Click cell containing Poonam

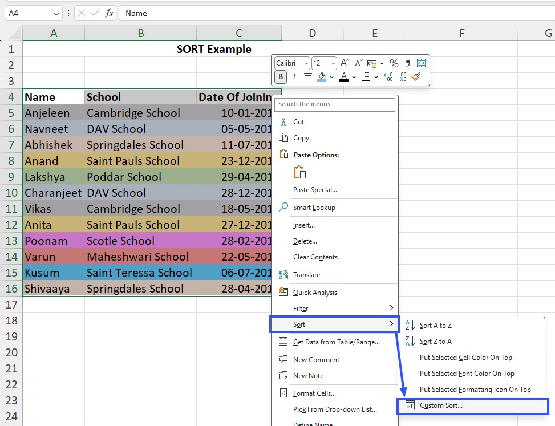(54, 241)
